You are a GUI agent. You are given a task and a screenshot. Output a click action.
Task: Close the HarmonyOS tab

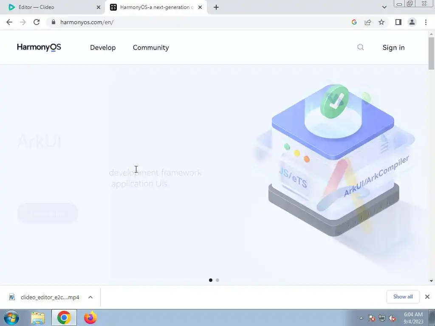coord(200,7)
